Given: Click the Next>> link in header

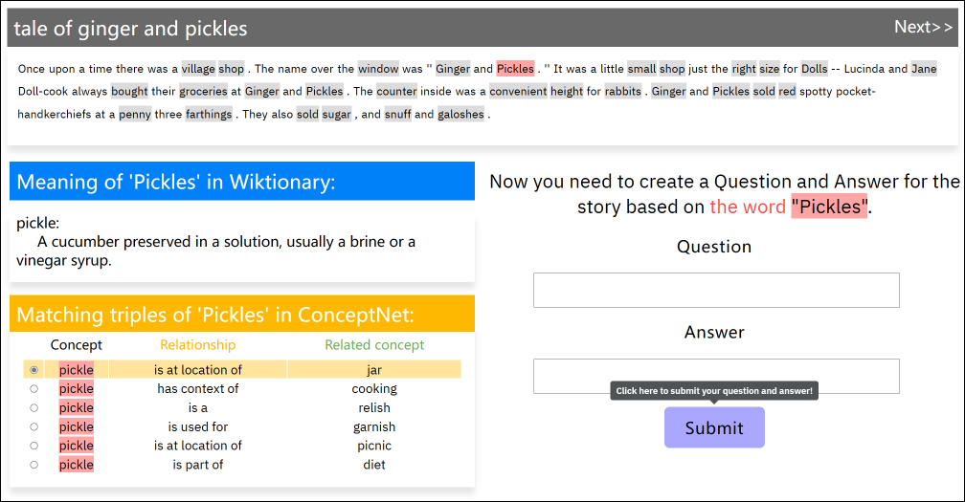Looking at the screenshot, I should (x=923, y=27).
